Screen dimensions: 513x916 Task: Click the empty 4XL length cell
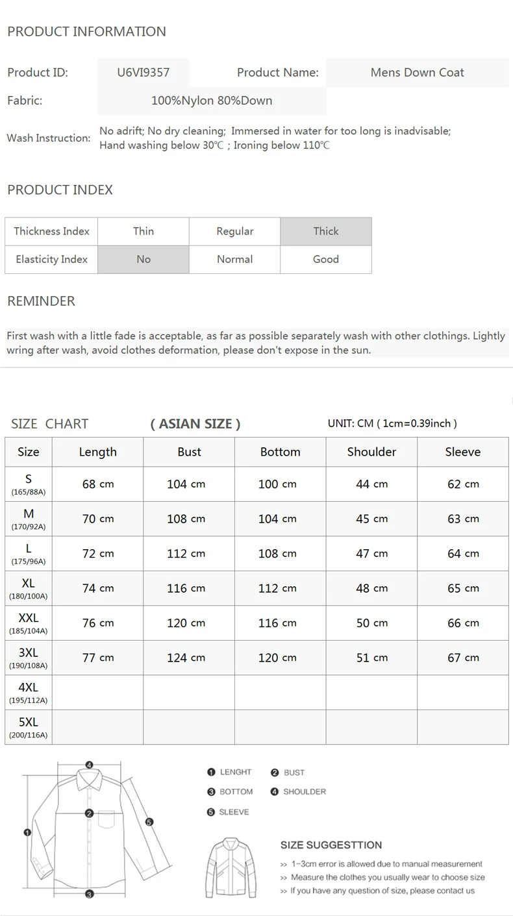point(98,692)
